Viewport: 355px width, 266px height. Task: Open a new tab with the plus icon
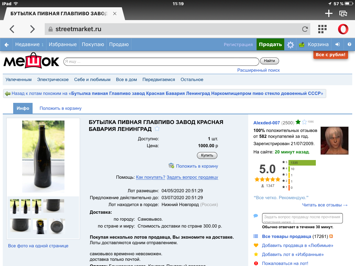[328, 14]
